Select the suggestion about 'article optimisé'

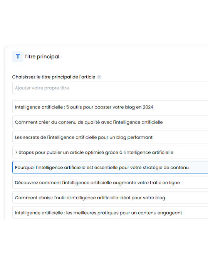tap(110, 152)
